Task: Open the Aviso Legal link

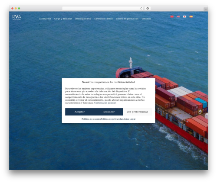Action: coord(129,119)
